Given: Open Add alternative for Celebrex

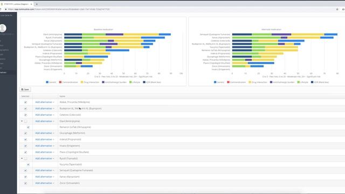Looking at the screenshot, I should (x=45, y=115).
